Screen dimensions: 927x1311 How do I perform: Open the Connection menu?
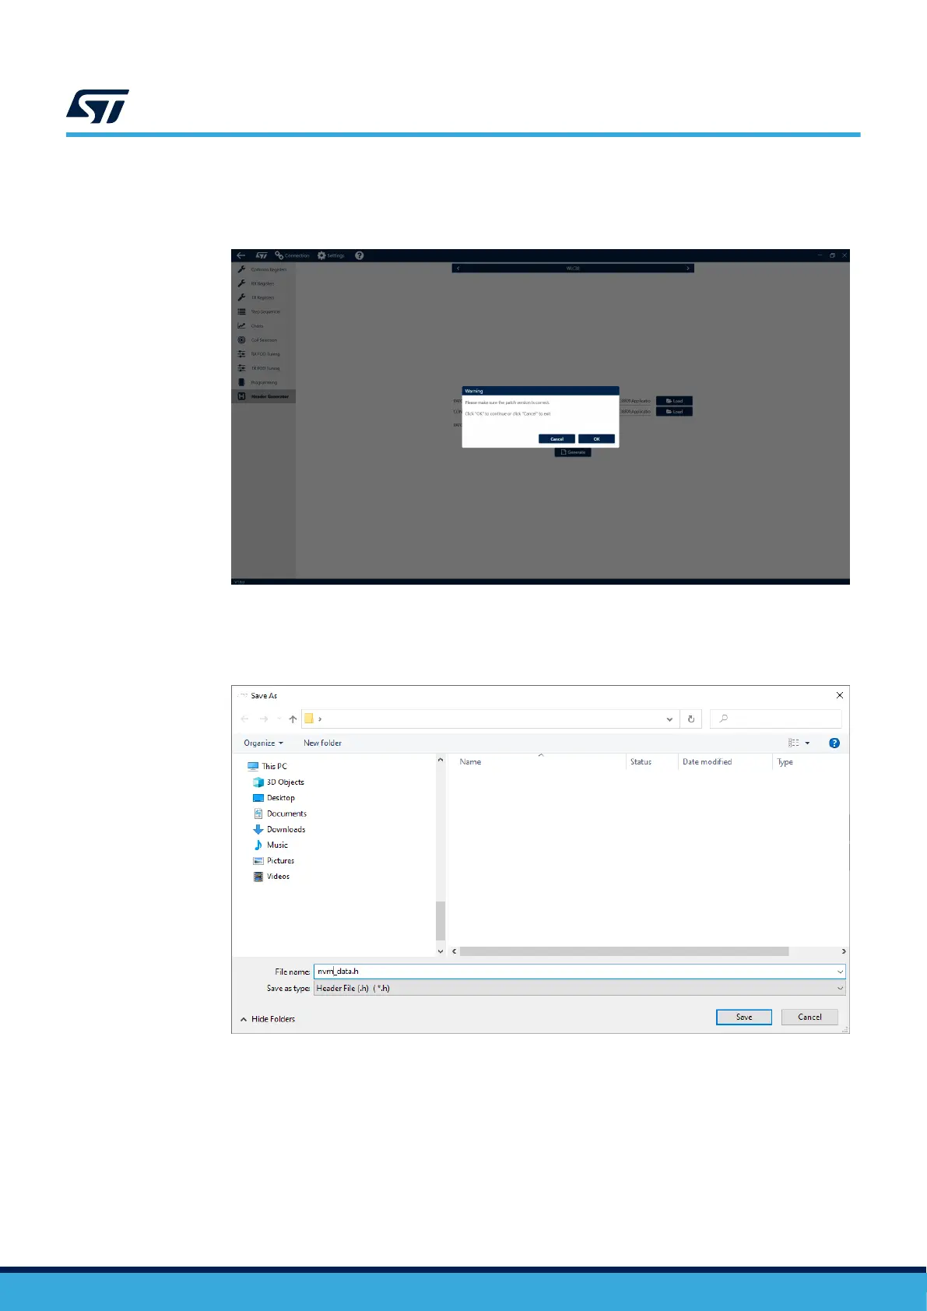tap(292, 255)
